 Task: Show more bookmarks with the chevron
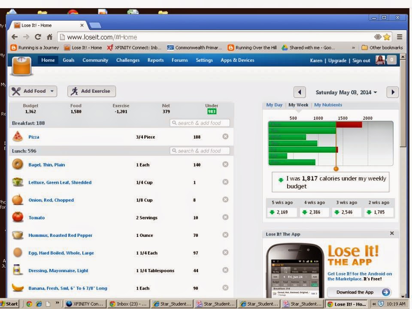tap(353, 48)
